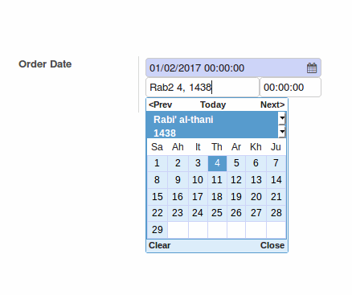The image size is (352, 295).
Task: Pick day 17 in the calendar
Action: coord(198,197)
